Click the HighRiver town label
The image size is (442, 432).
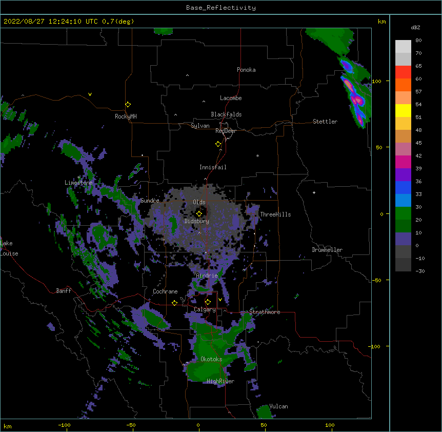(x=220, y=381)
